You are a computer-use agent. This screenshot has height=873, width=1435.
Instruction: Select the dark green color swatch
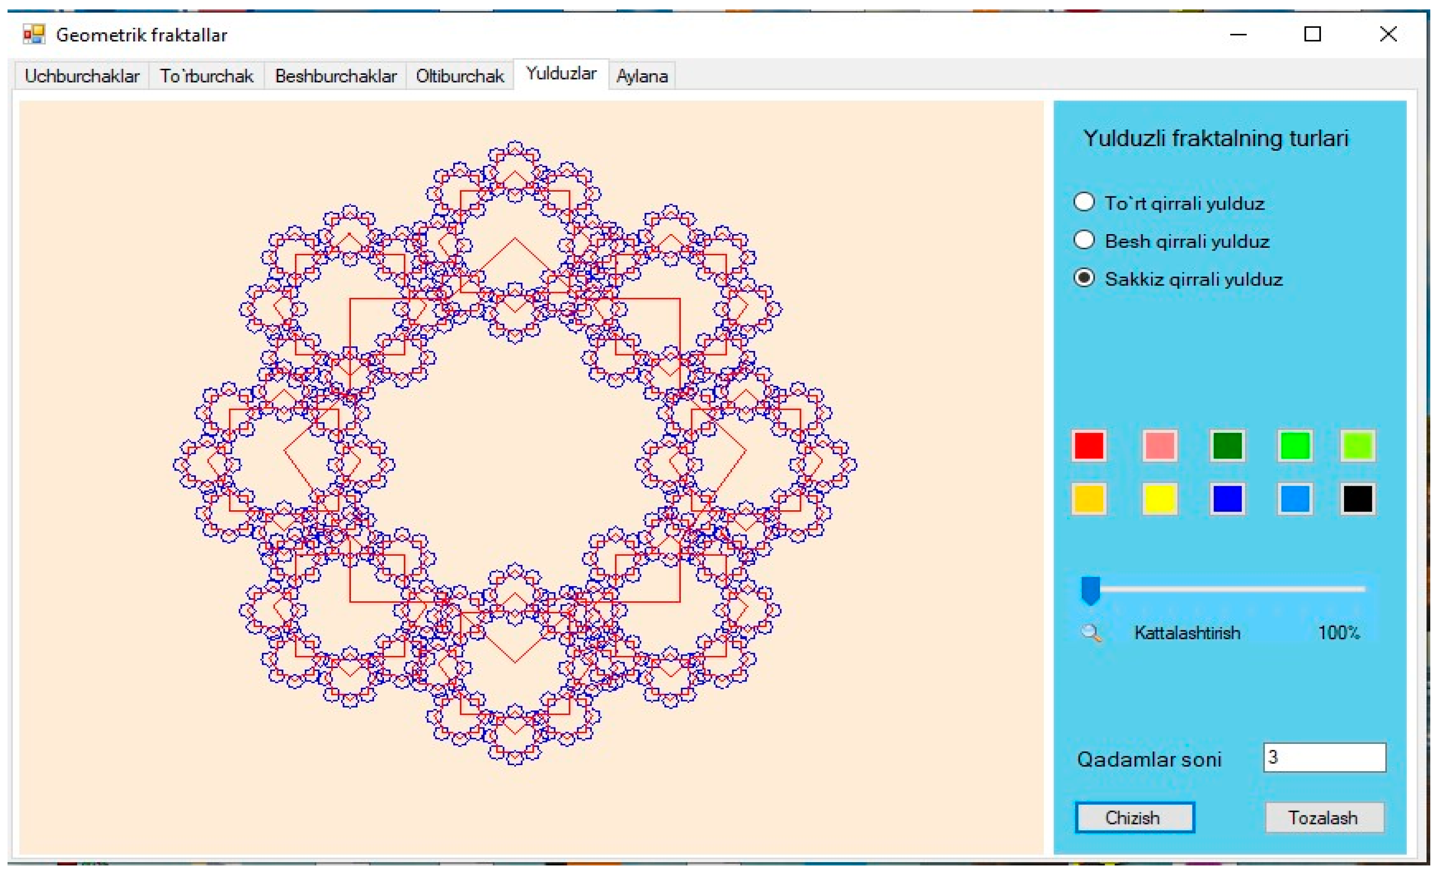click(x=1227, y=446)
